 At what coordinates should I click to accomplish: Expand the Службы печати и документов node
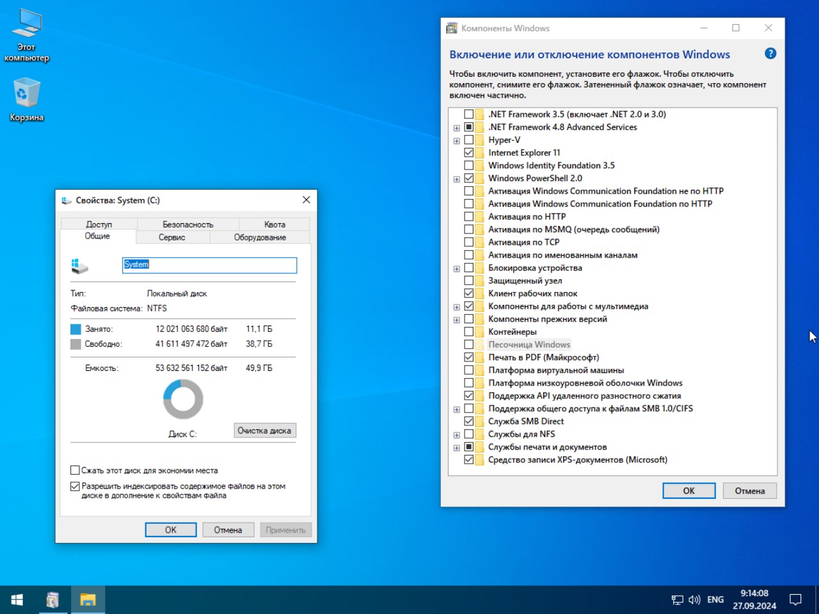pos(457,448)
